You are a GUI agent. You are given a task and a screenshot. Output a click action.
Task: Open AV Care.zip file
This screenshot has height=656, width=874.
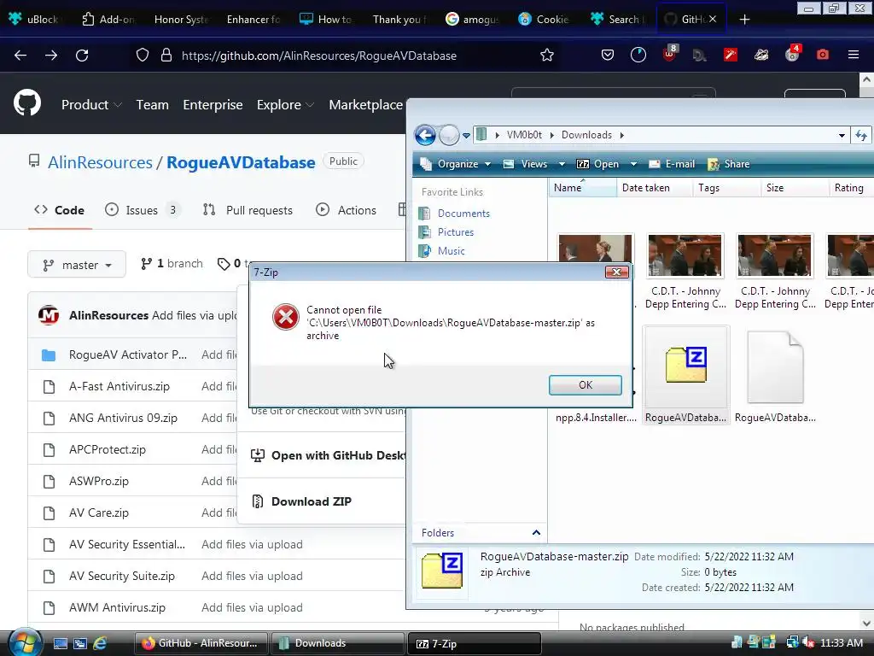99,512
